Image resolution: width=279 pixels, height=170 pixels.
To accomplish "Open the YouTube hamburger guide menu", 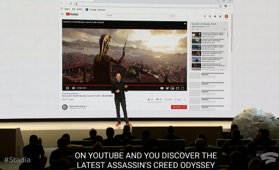I will pyautogui.click(x=62, y=14).
